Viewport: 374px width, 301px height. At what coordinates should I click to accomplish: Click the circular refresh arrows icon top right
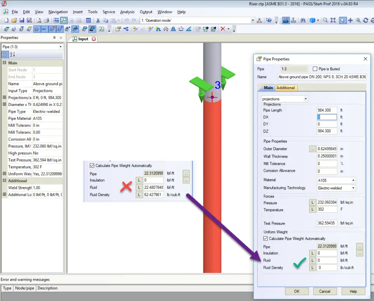pyautogui.click(x=365, y=20)
